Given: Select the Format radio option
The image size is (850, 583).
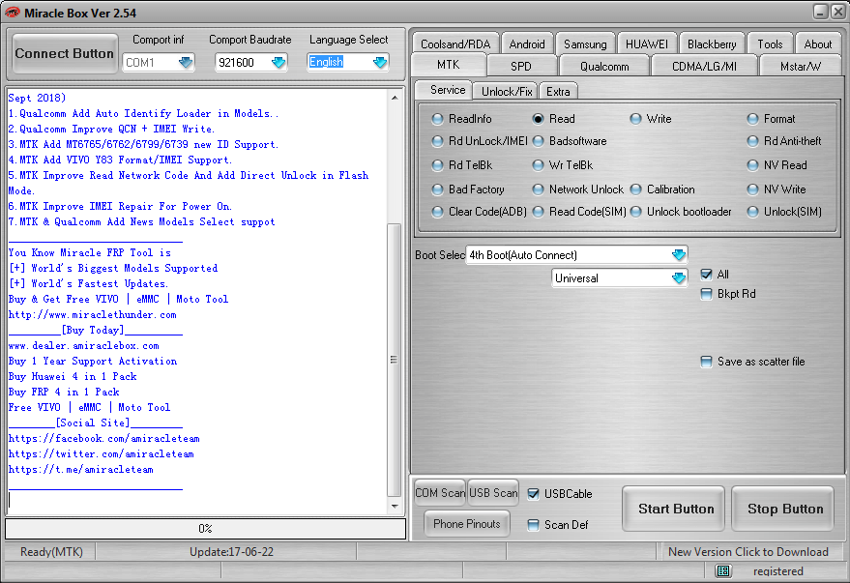Looking at the screenshot, I should 752,119.
